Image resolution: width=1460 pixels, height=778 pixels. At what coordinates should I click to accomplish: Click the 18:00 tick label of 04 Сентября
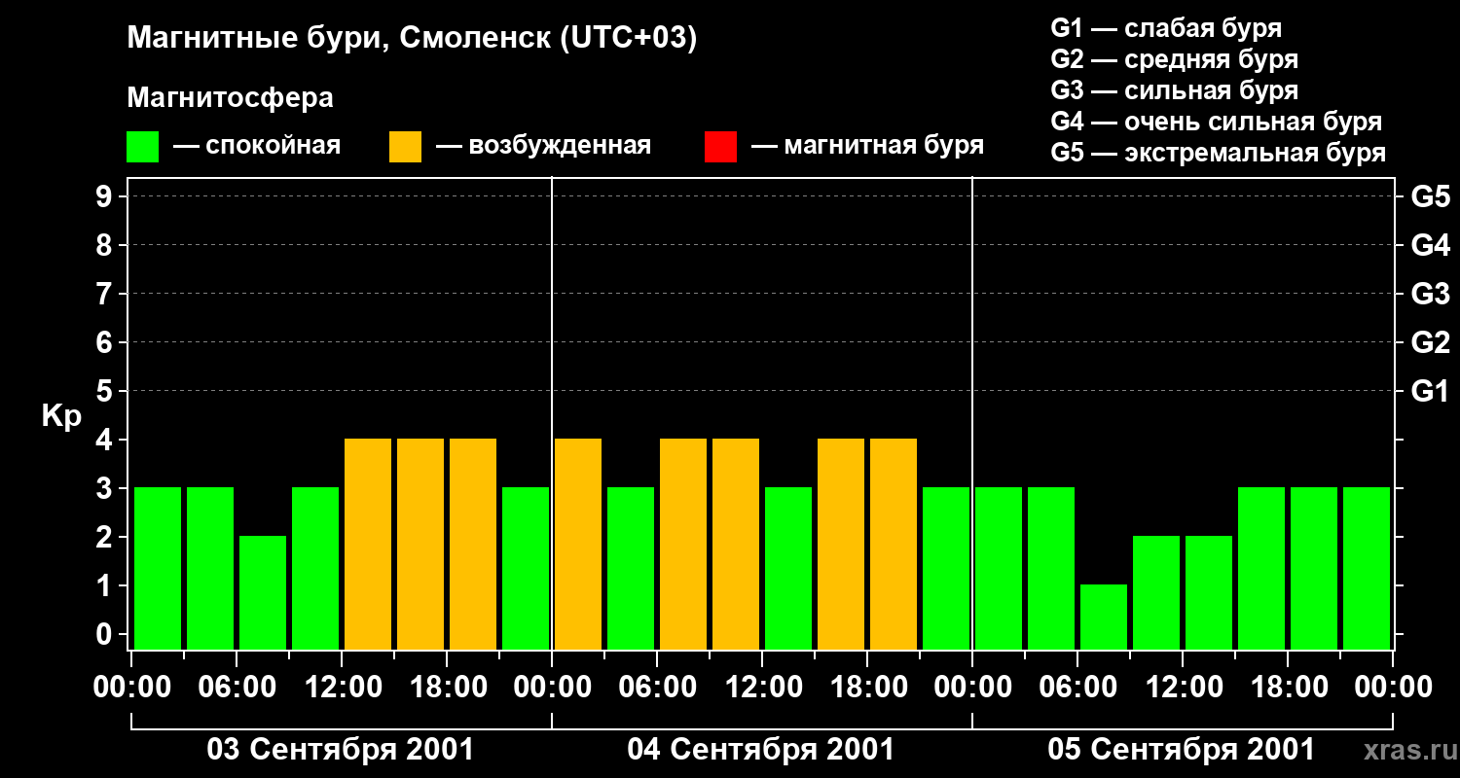867,688
